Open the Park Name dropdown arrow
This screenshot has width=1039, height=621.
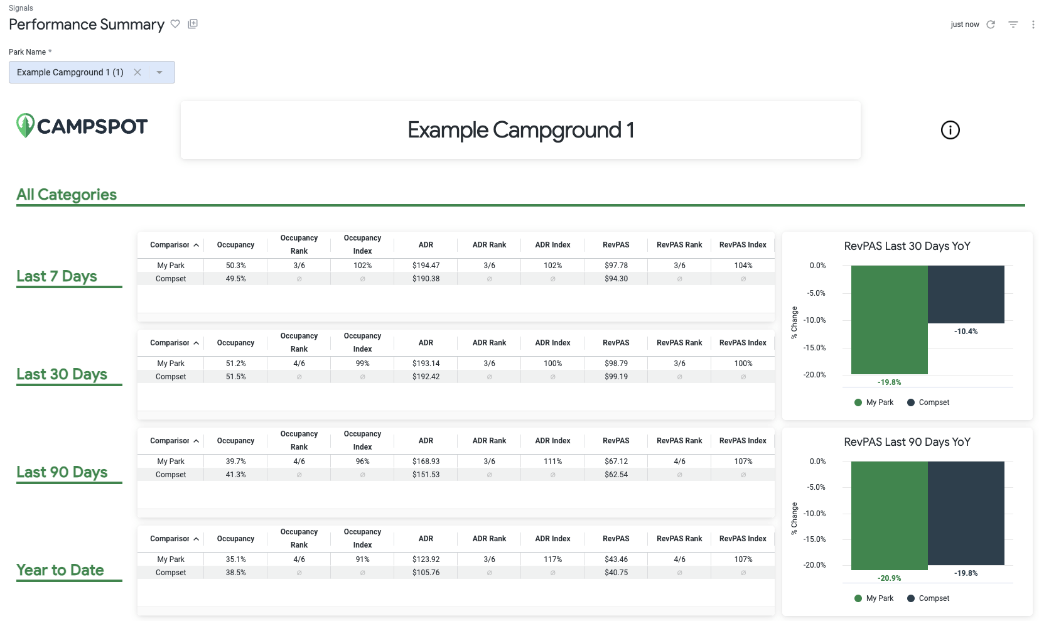(x=160, y=72)
